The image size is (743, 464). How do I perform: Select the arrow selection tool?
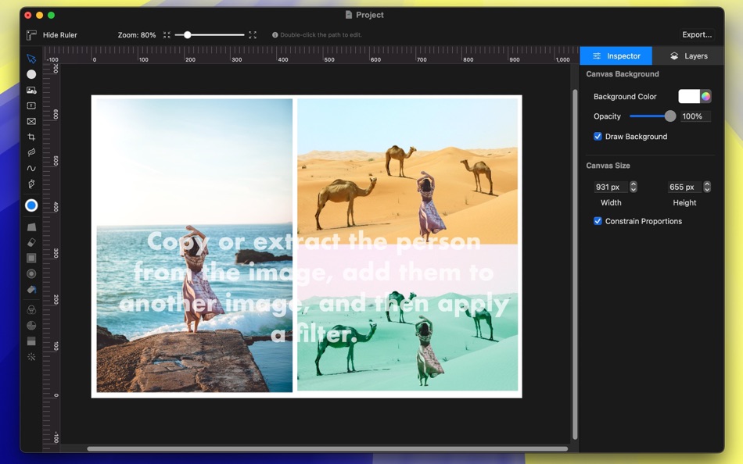(x=31, y=59)
